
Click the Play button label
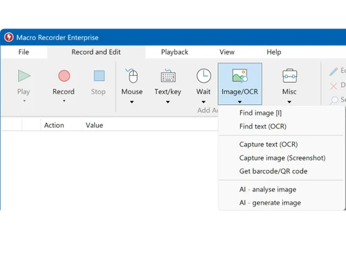[24, 92]
